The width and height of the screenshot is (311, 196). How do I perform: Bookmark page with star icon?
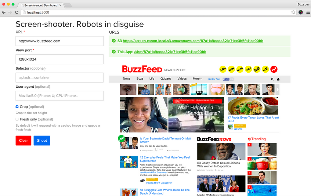[x=293, y=12]
